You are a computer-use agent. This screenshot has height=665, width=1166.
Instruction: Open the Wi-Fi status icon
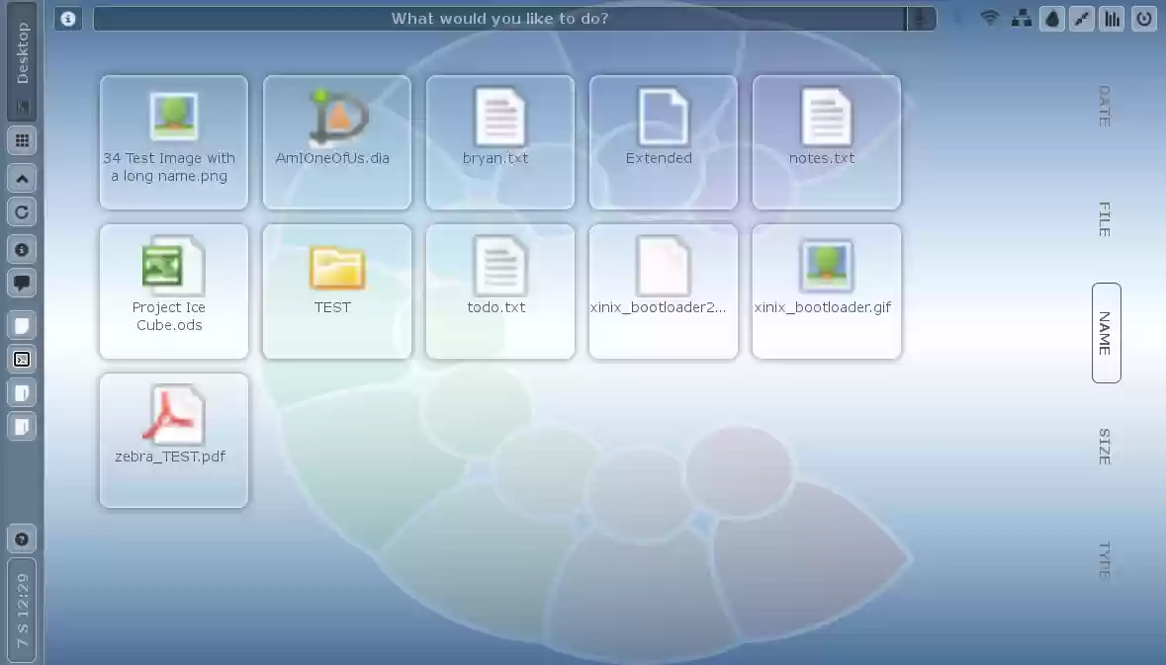[x=989, y=18]
